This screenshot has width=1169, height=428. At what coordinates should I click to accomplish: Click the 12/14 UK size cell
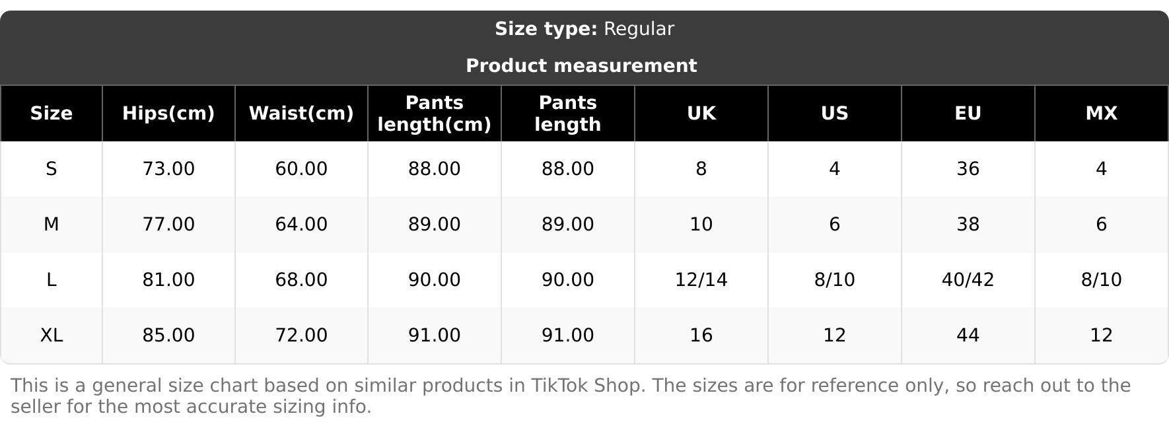[701, 280]
